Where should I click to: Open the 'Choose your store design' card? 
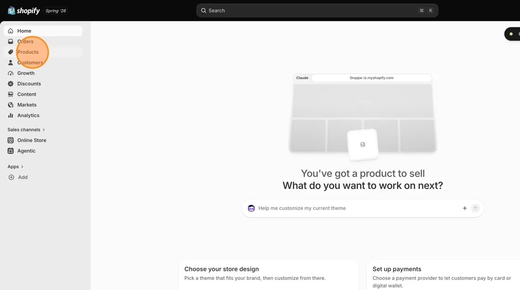pos(268,275)
